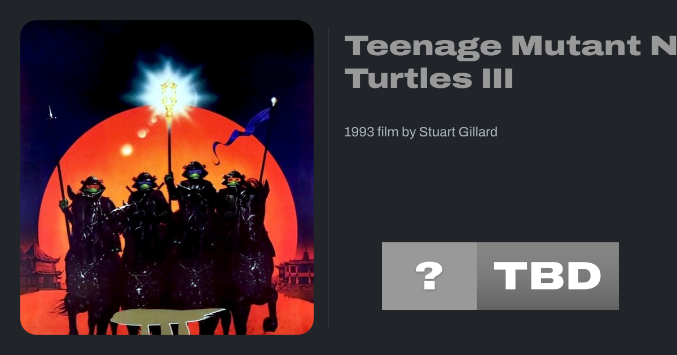Click the vertical divider beside the poster
This screenshot has height=355, width=677.
pos(329,177)
